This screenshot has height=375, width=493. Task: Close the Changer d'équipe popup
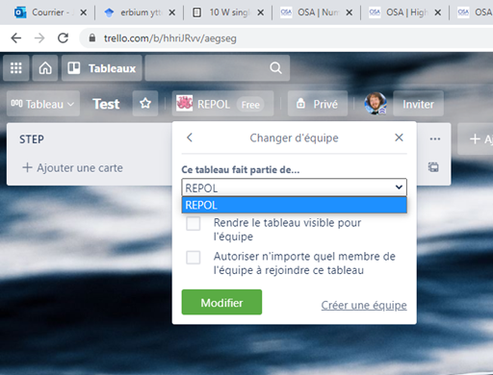(x=399, y=137)
